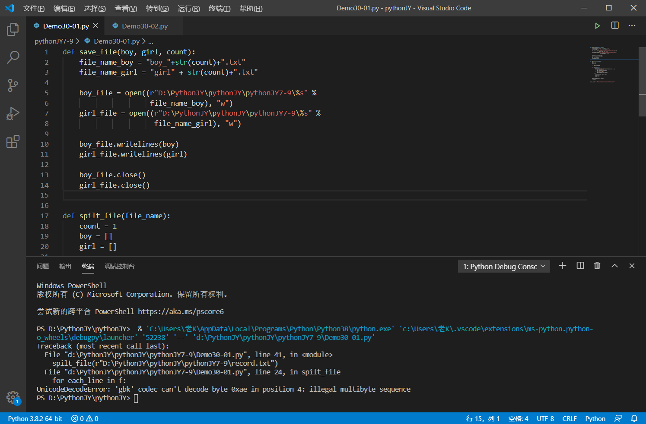Maximize the panel with up chevron
Viewport: 646px width, 424px height.
614,266
